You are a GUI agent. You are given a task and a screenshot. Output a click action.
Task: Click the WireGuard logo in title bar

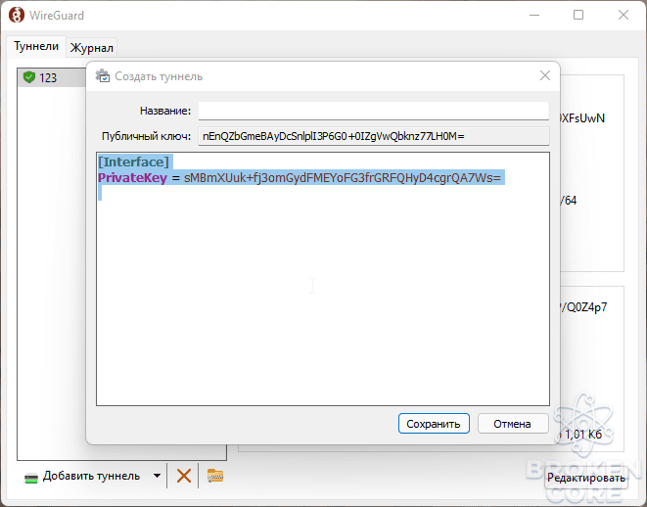(x=16, y=16)
